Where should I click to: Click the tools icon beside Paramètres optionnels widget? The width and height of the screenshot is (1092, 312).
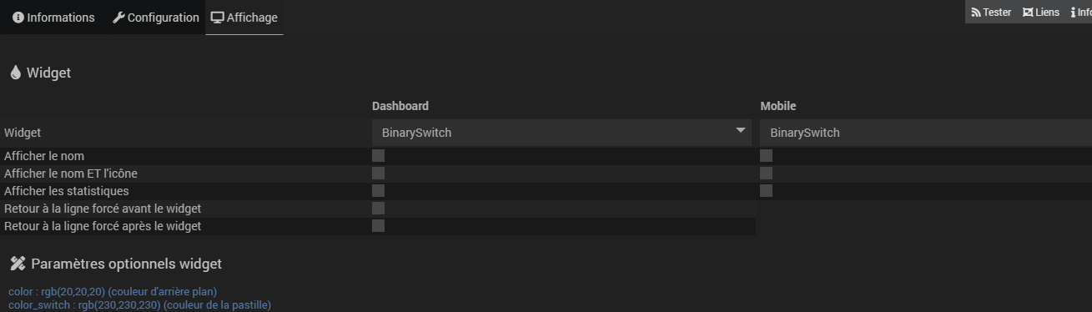coord(18,264)
